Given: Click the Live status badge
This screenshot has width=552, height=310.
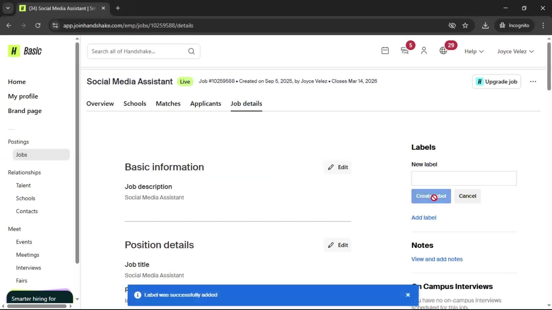Looking at the screenshot, I should (185, 82).
